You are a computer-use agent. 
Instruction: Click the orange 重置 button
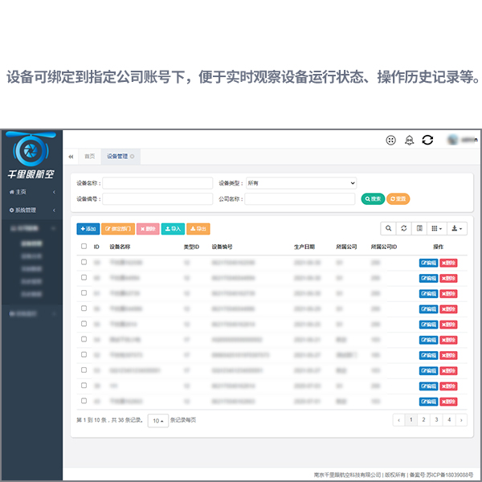[398, 199]
